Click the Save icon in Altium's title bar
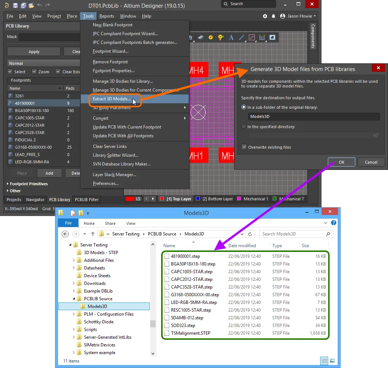Viewport: 388px width, 368px height. [x=15, y=5]
